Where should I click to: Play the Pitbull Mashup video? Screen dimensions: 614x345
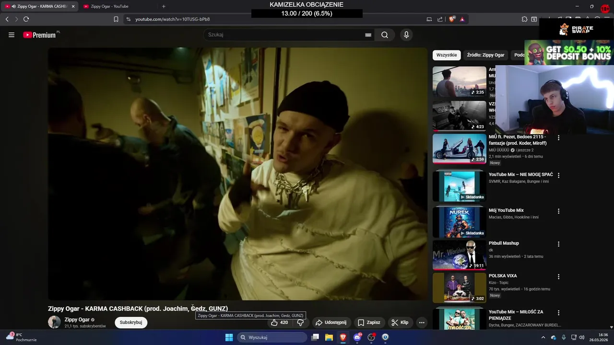coord(459,255)
